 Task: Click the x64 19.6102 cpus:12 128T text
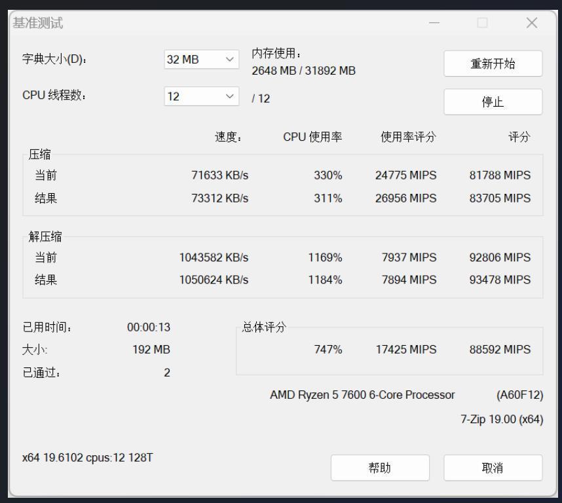(x=87, y=456)
